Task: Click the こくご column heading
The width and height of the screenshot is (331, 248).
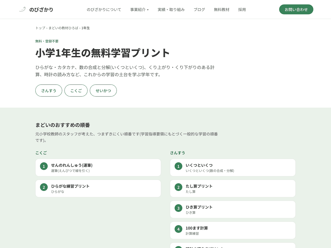Action: click(x=41, y=153)
